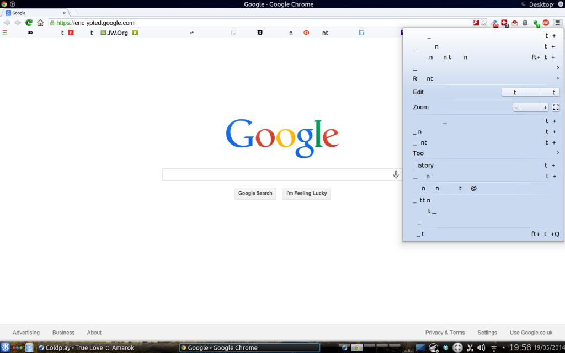The width and height of the screenshot is (565, 353).
Task: Open the Desktop dropdown in top panel
Action: [x=541, y=4]
